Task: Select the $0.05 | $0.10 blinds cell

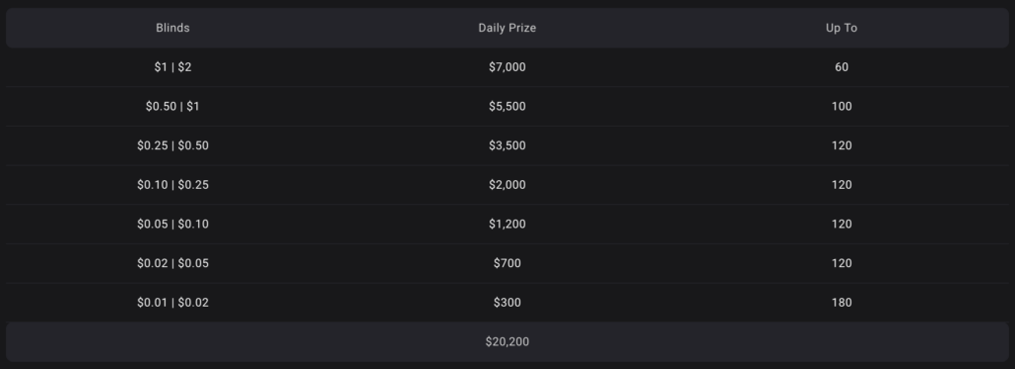Action: 172,225
